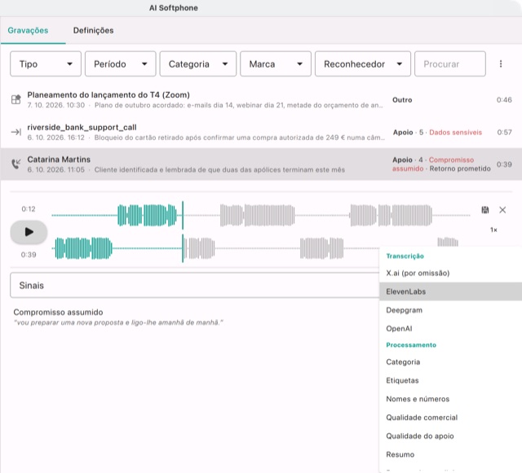Open the Reconhecedor dropdown
Image resolution: width=522 pixels, height=473 pixels.
(363, 64)
